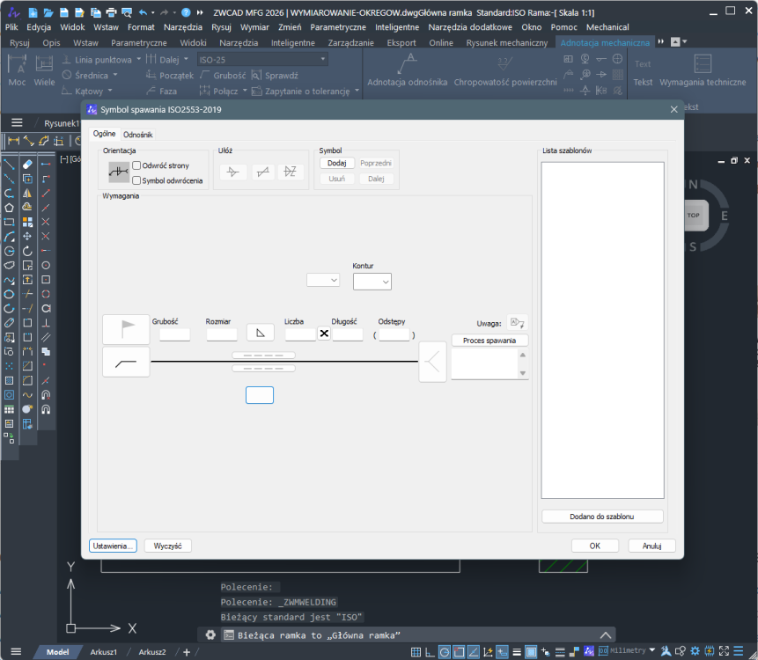The image size is (758, 660).
Task: Open the ISO-25 dimension style dropdown
Action: (x=262, y=60)
